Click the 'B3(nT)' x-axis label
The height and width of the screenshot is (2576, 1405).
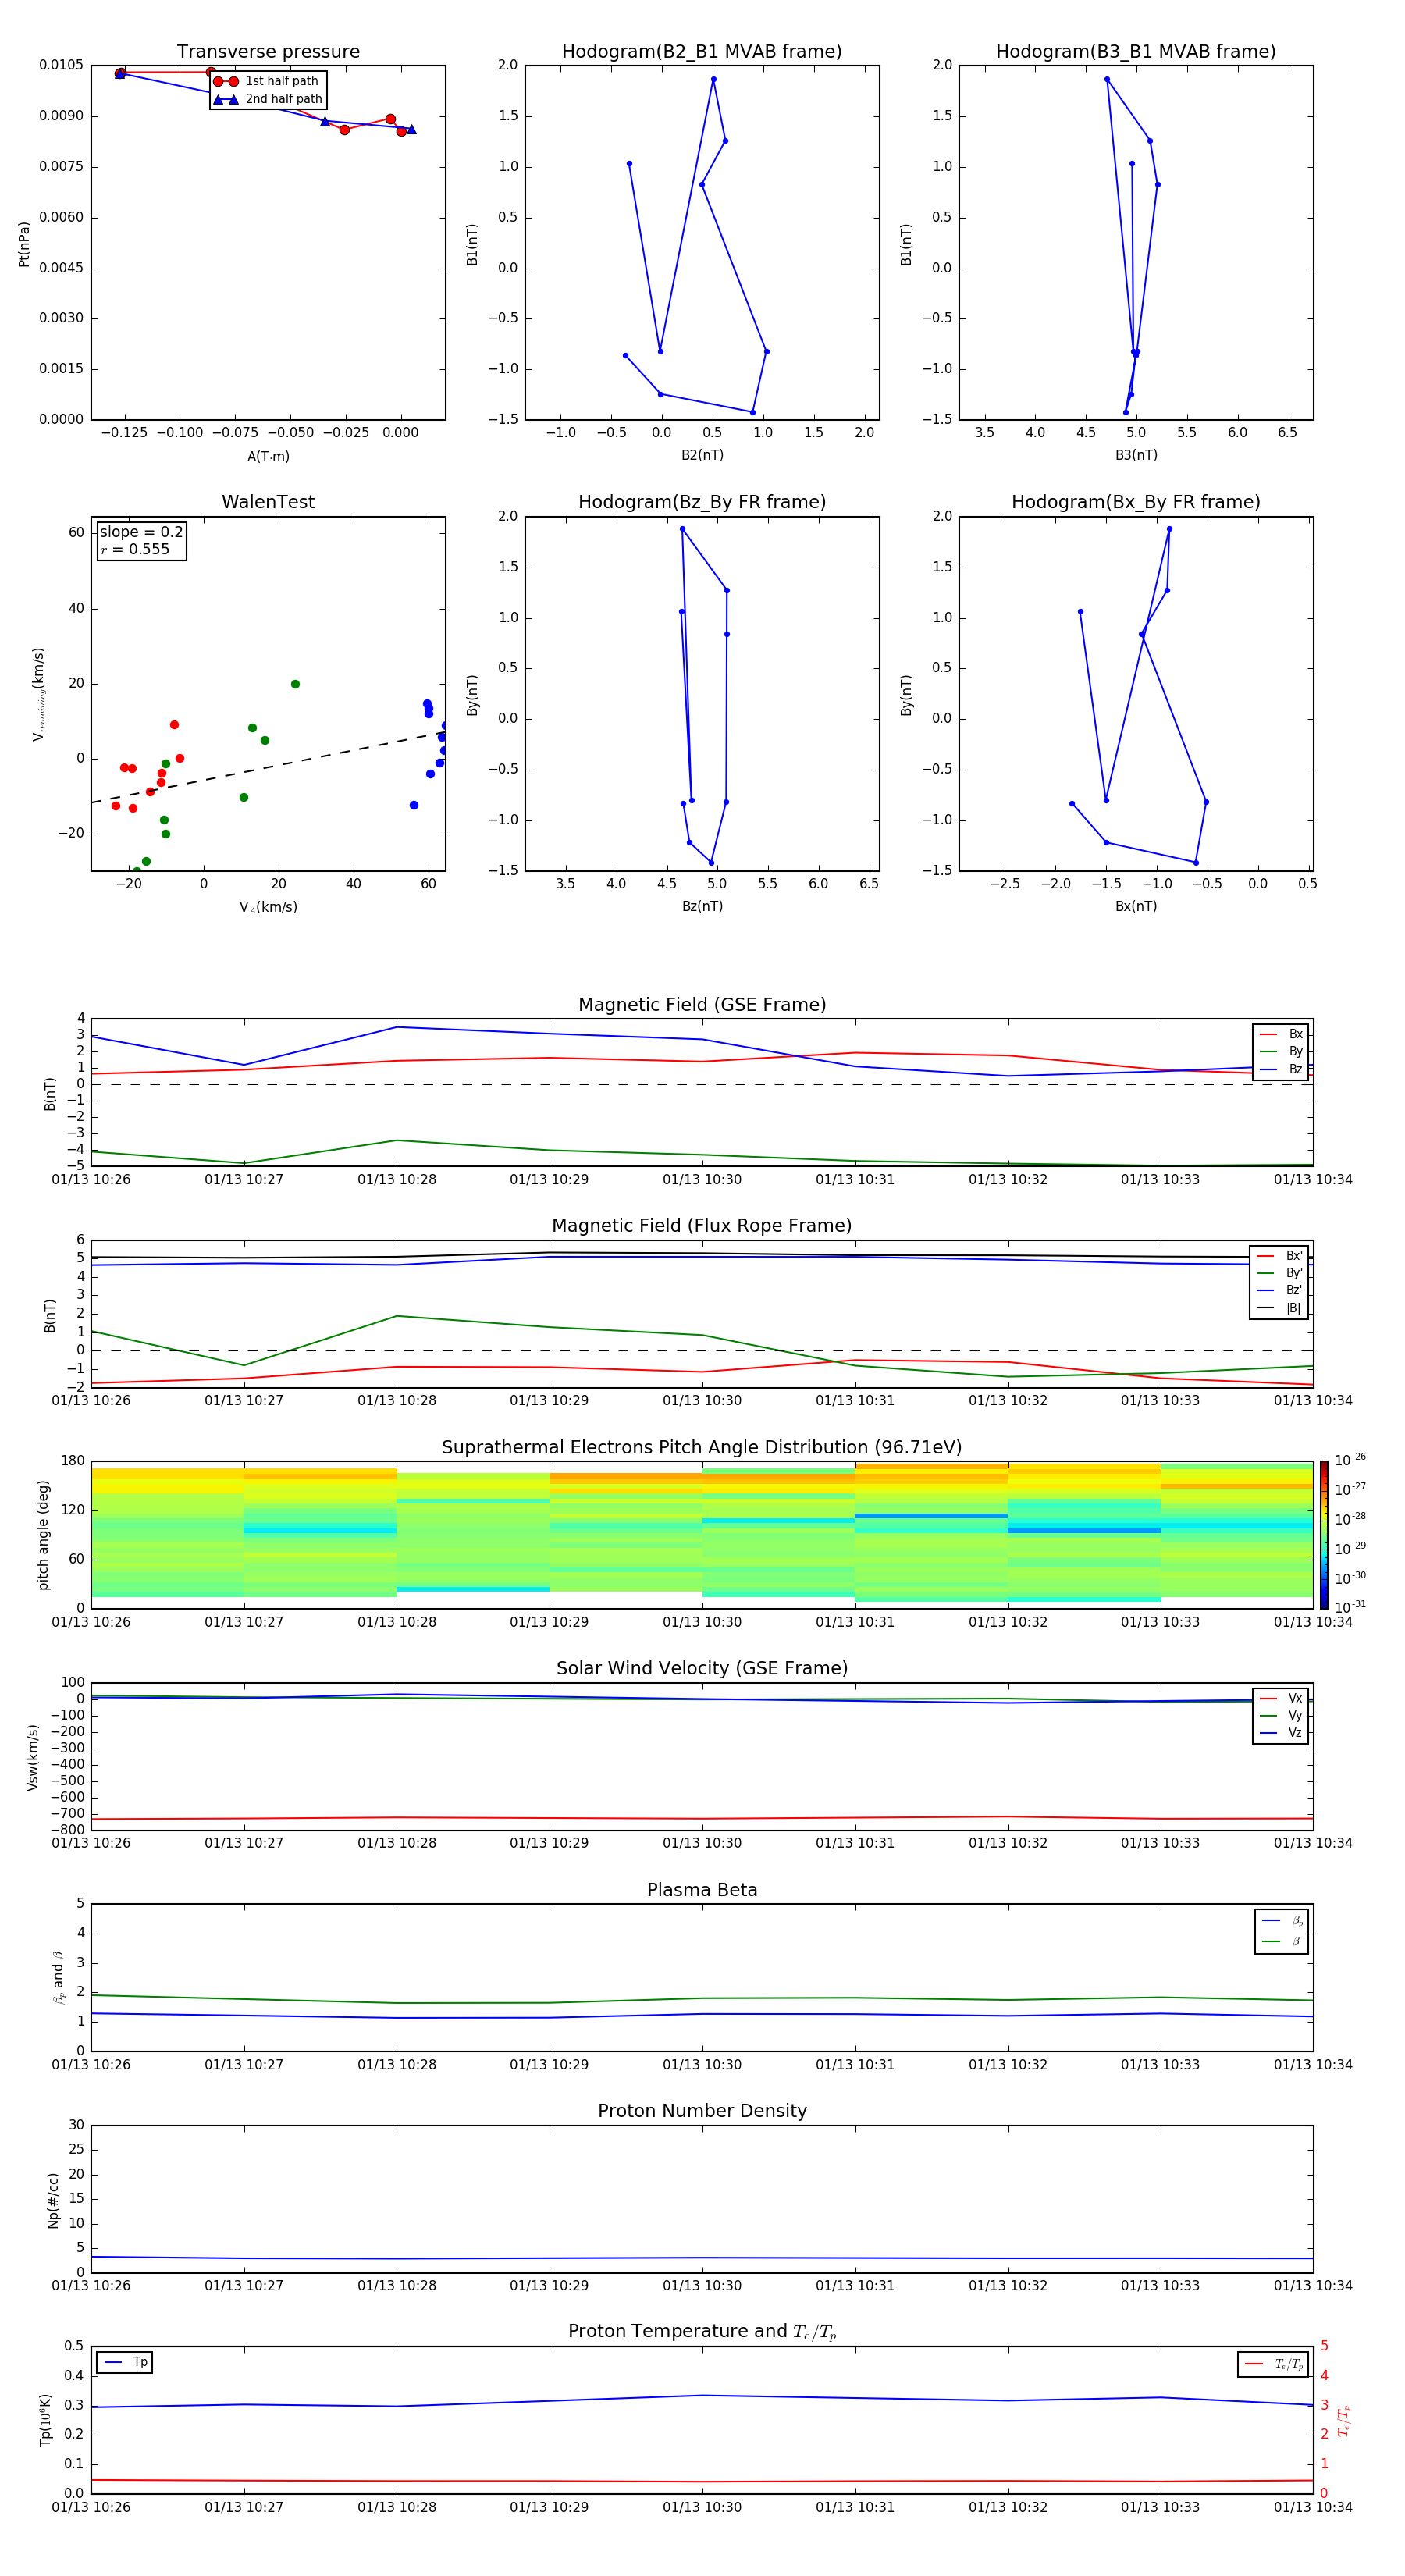pyautogui.click(x=1136, y=455)
